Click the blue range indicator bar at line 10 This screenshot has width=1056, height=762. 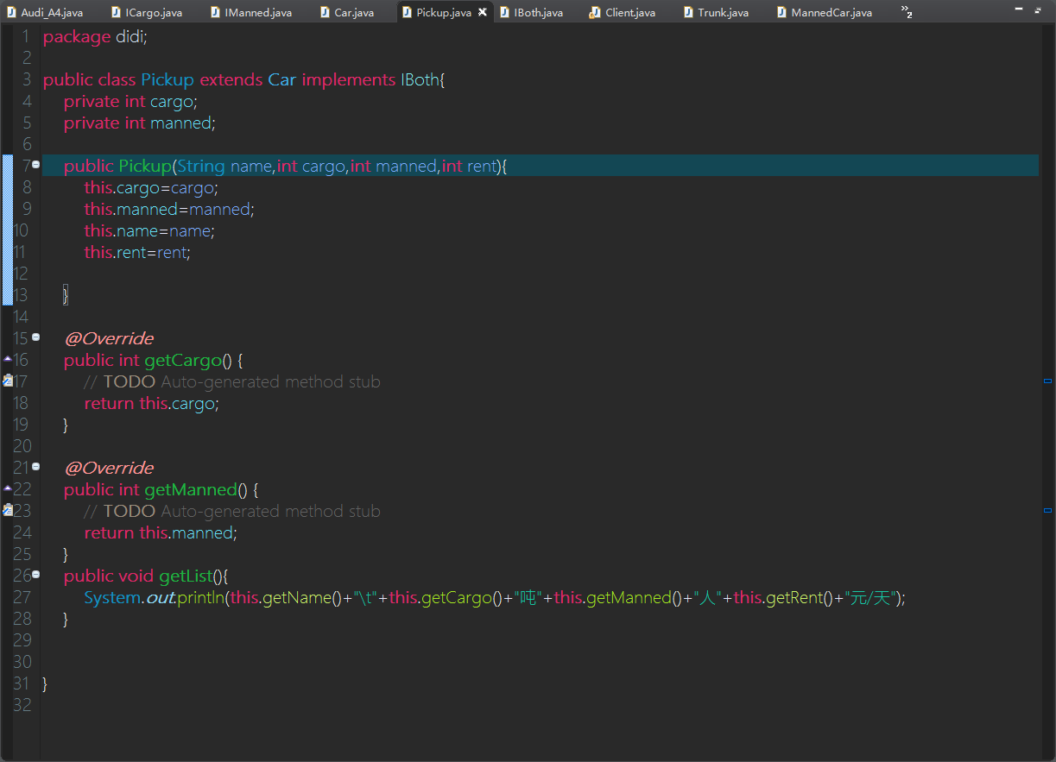pos(8,230)
